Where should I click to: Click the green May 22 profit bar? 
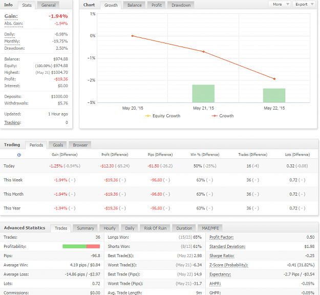click(x=274, y=96)
